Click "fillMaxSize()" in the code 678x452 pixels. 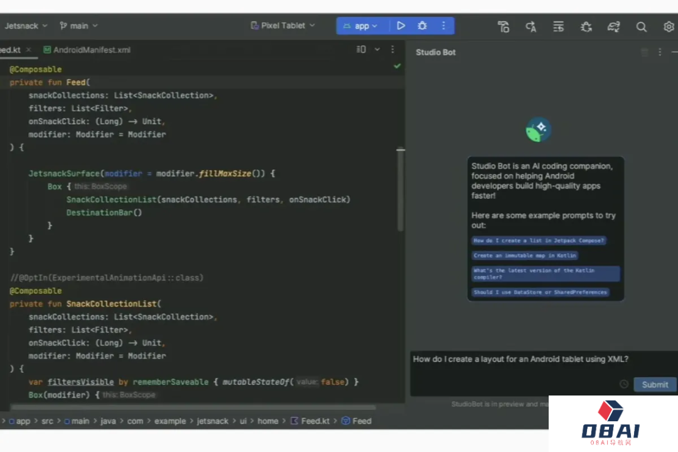coord(232,173)
